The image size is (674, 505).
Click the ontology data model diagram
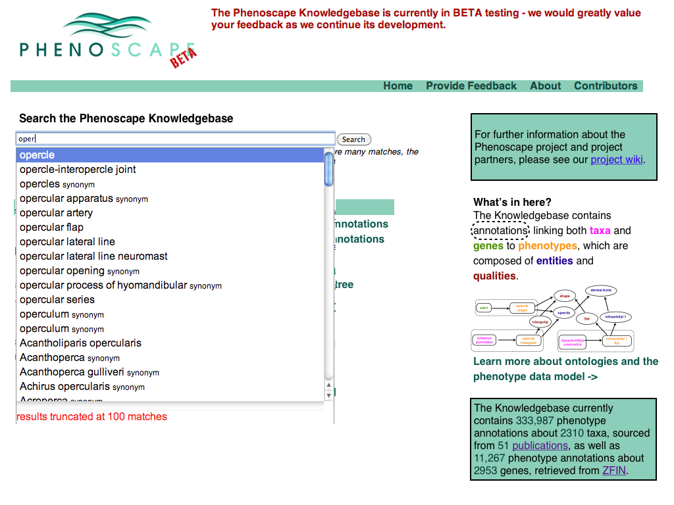pyautogui.click(x=553, y=318)
